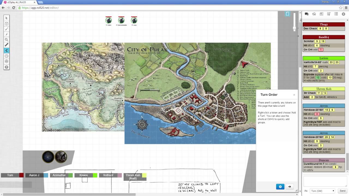The image size is (349, 196).
Task: Open Turn Order settings gear button
Action: pos(280,186)
